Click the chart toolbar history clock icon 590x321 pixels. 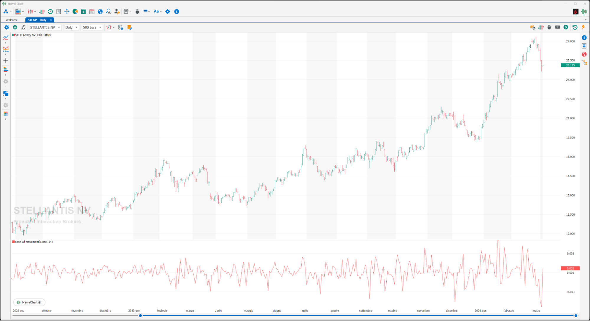(x=575, y=27)
